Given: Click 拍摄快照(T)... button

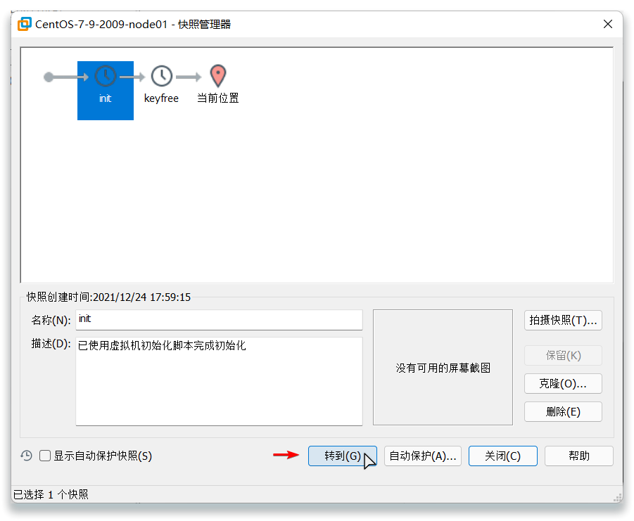Looking at the screenshot, I should 563,321.
